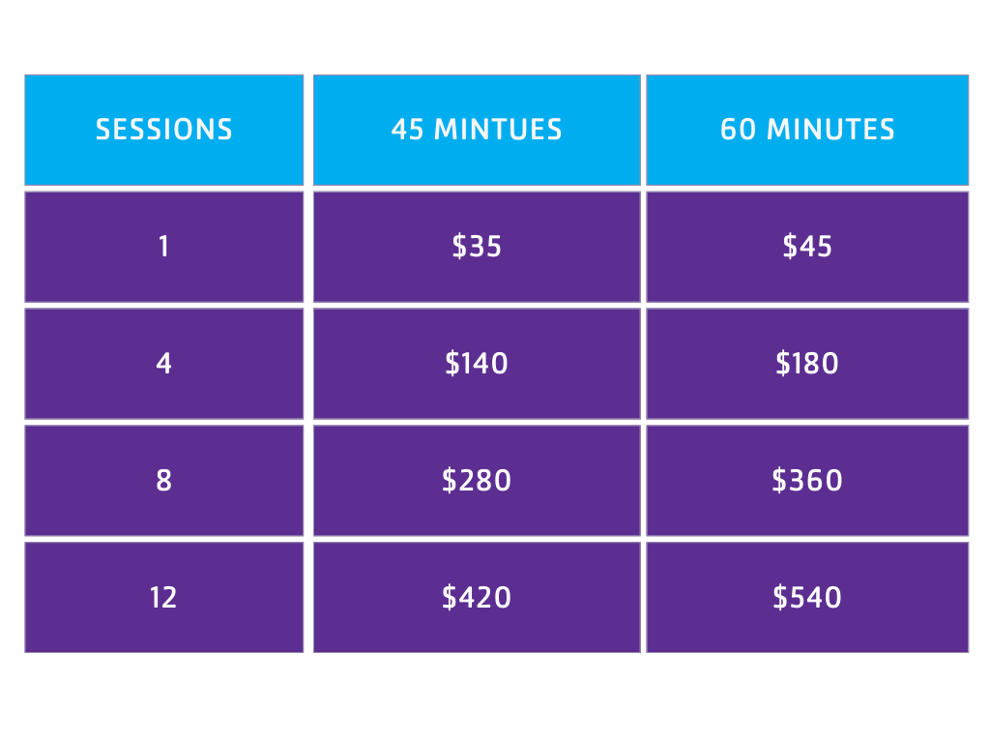Select the $180 price cell
Screen dimensions: 990x743
tap(807, 364)
